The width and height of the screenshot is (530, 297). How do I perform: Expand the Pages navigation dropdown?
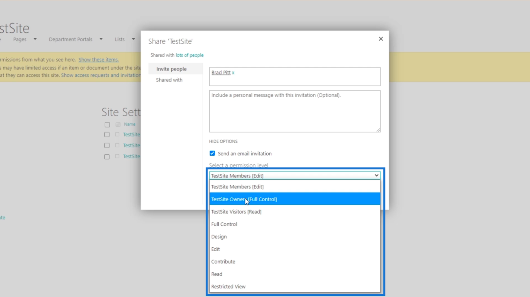pos(35,39)
